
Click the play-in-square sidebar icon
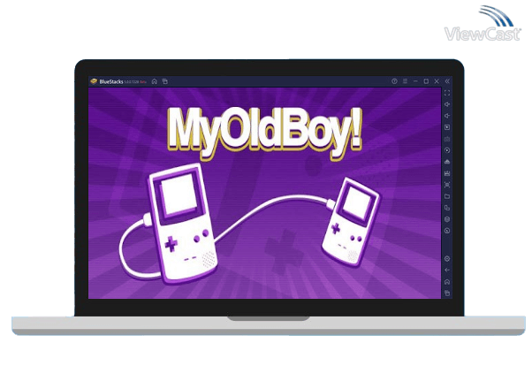(x=447, y=127)
